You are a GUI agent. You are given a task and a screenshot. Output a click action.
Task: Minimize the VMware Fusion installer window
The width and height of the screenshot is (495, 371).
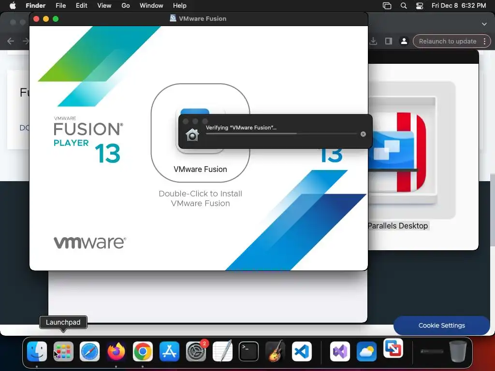[46, 19]
